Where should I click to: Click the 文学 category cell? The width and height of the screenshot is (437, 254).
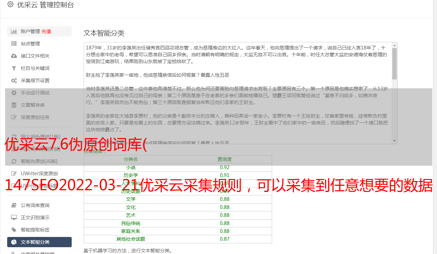click(131, 199)
